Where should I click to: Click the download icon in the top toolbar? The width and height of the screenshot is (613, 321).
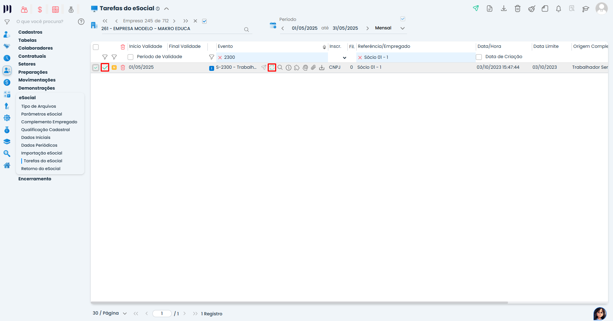point(504,9)
